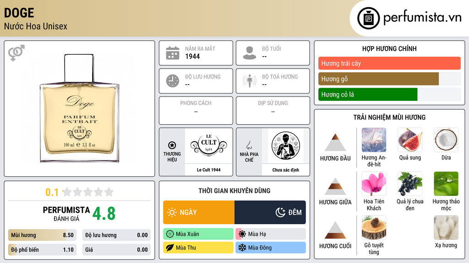Click the sun icon for Mùa Hạ
469x263 pixels.
coord(242,234)
